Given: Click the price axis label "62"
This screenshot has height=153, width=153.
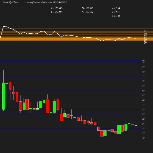Looking at the screenshot, I should click(144, 91).
